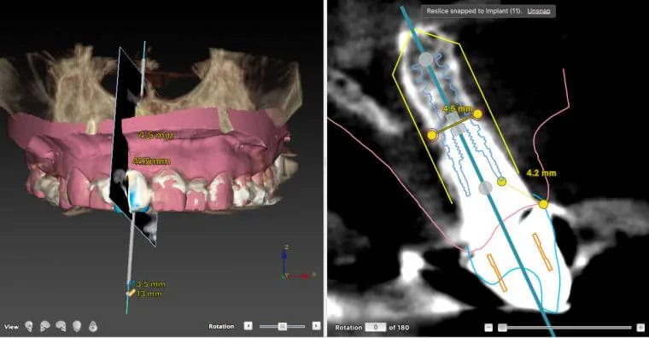
Task: Click the yellow endpoint on the pink soft-tissue contour
Action: [x=543, y=204]
